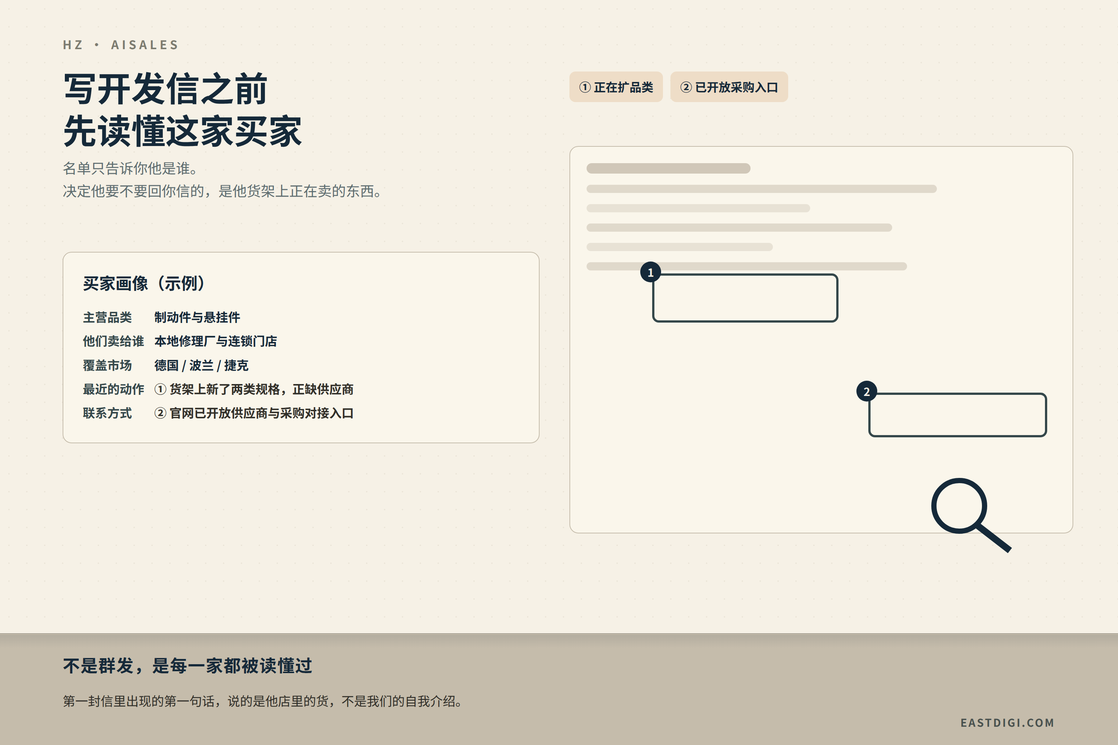The image size is (1118, 745).
Task: Click the heading line 先读懂这家买家
Action: (x=183, y=131)
